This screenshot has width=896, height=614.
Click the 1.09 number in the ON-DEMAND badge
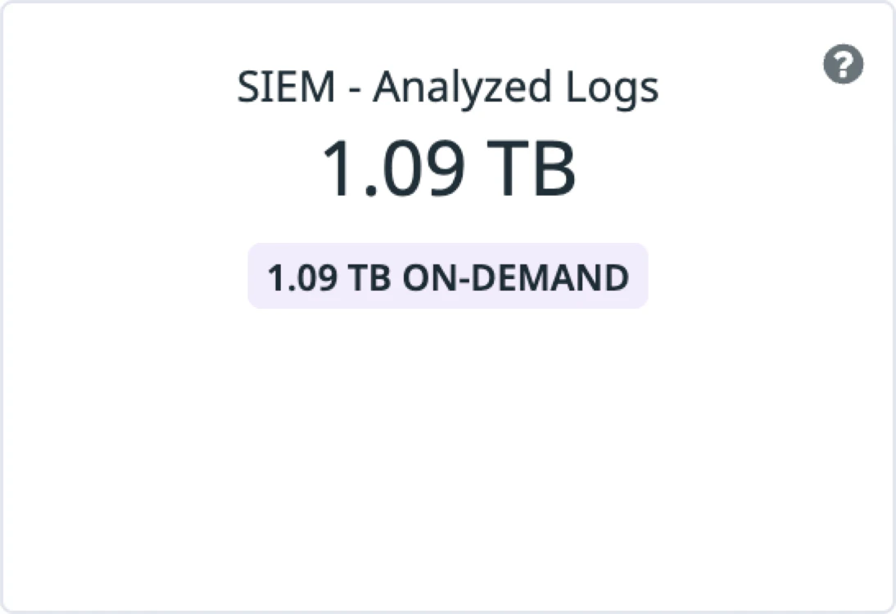[301, 278]
